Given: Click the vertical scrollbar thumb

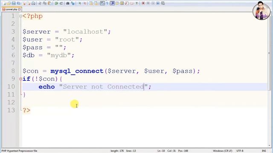Looking at the screenshot, I should point(269,53).
